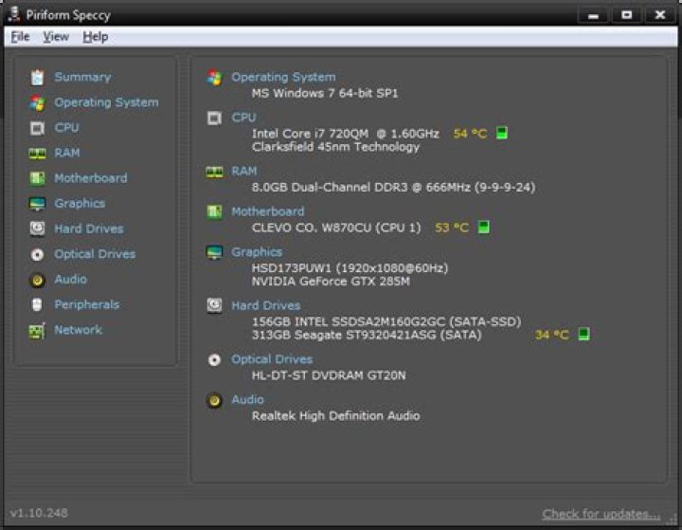Click the Hard Drives icon in sidebar
The height and width of the screenshot is (530, 682).
click(37, 228)
